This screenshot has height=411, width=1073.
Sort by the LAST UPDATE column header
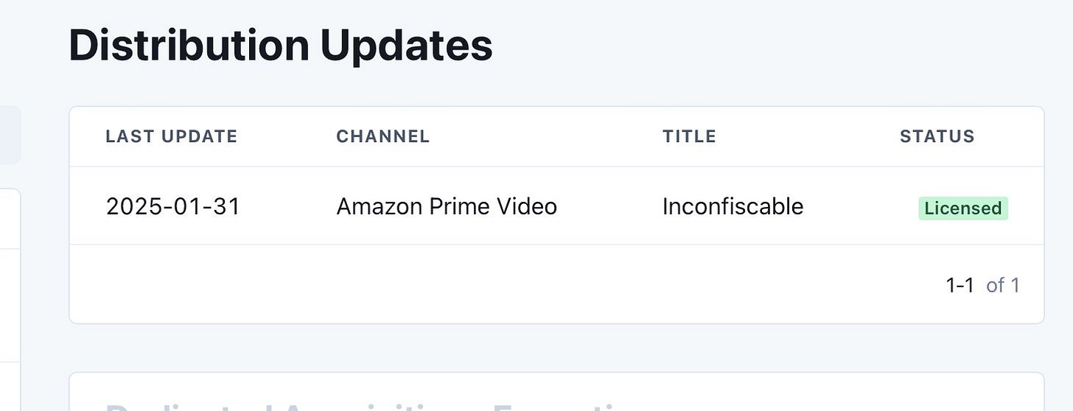(171, 136)
